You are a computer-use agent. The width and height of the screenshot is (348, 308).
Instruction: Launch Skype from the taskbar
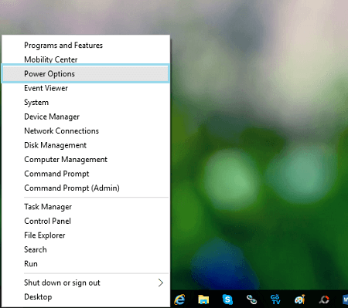[x=227, y=300]
